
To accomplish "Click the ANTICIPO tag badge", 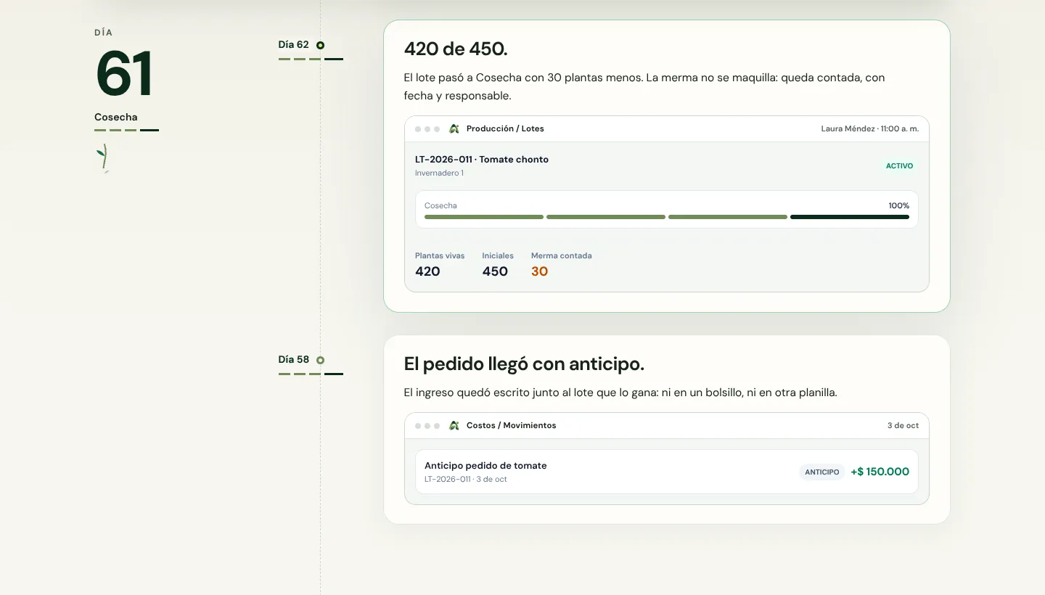I will pos(822,472).
